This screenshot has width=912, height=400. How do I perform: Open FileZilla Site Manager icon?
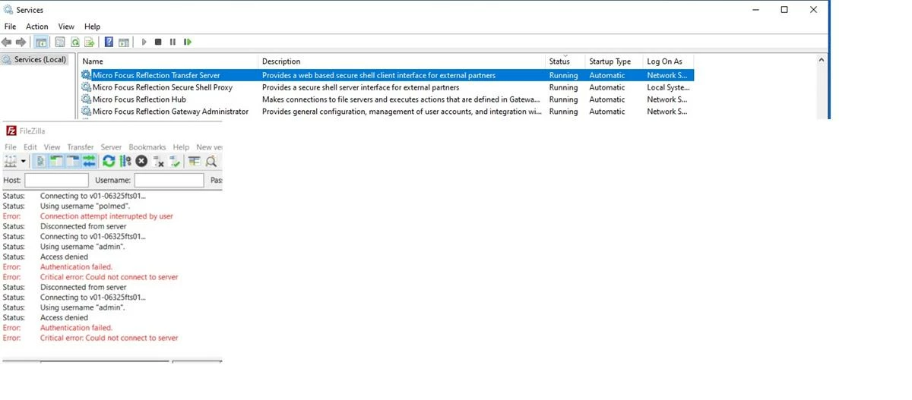coord(10,161)
